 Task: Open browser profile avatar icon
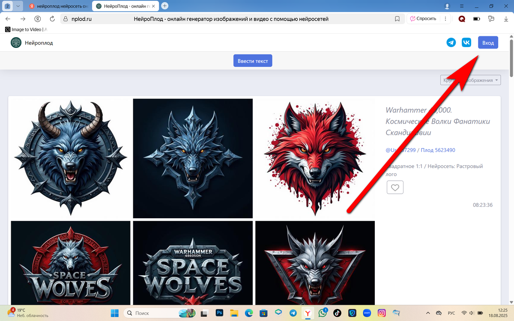(x=448, y=6)
